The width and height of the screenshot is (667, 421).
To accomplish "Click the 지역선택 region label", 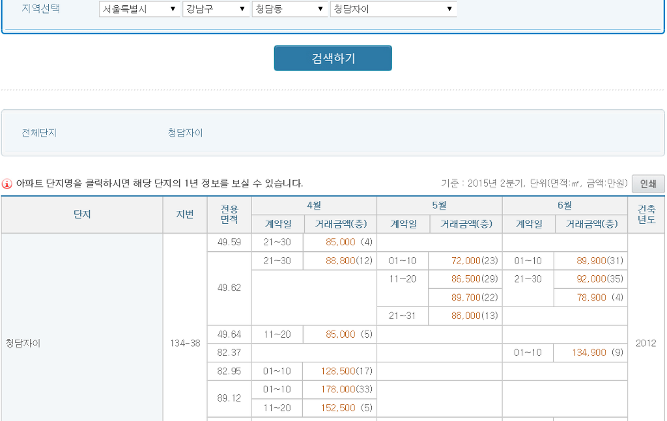I will (41, 9).
